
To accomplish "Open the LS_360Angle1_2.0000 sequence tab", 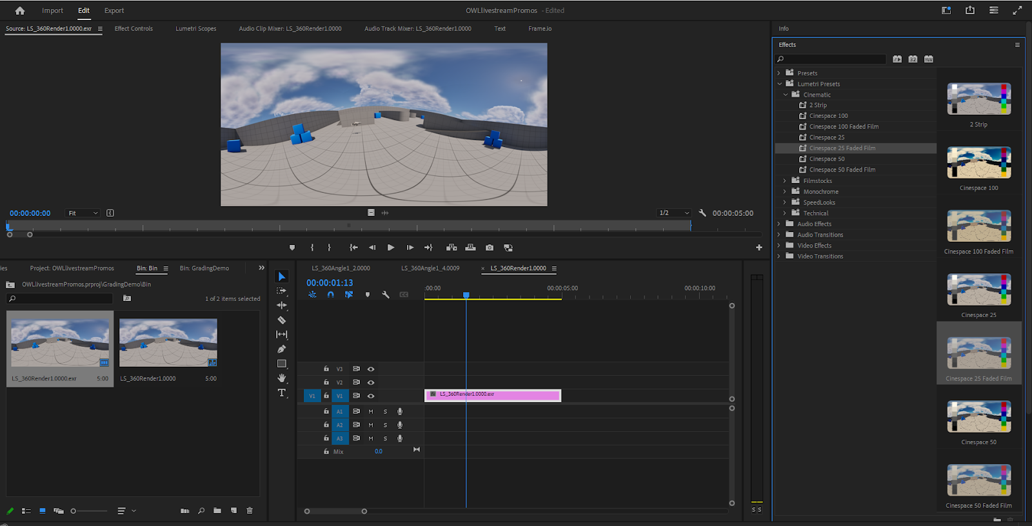I will coord(341,268).
